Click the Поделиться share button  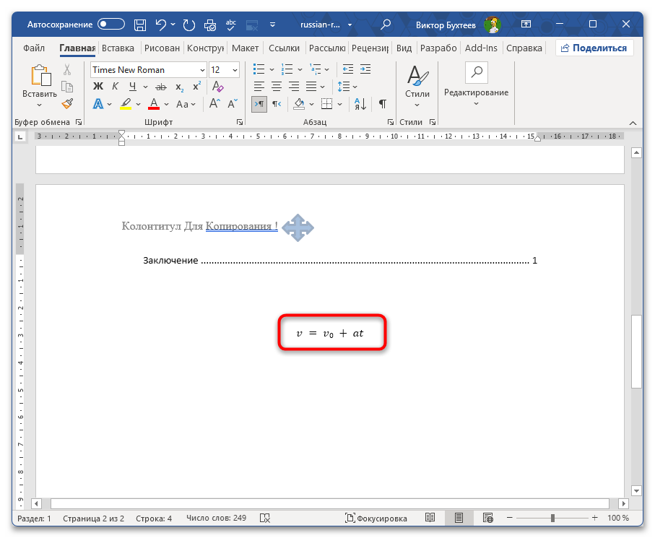(x=594, y=48)
